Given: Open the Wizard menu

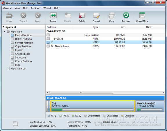Looking at the screenshot, I should [x=47, y=8].
